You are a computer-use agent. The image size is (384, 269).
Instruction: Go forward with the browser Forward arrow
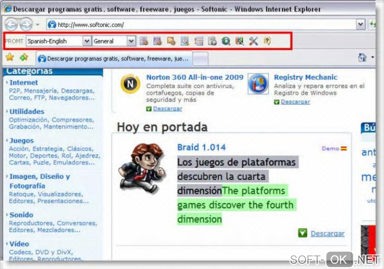point(26,24)
